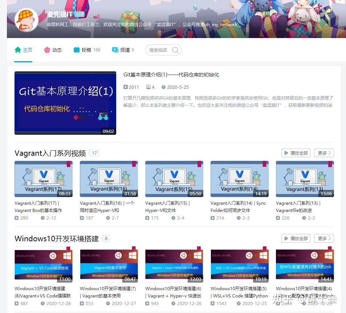
Task: Open the Vagrant + VS Code联合使用 thumbnail
Action: (44, 264)
